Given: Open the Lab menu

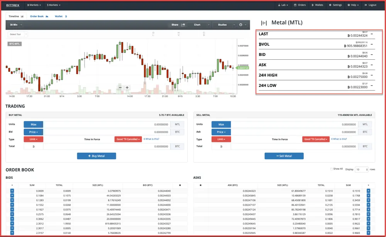Looking at the screenshot, I should [x=283, y=5].
